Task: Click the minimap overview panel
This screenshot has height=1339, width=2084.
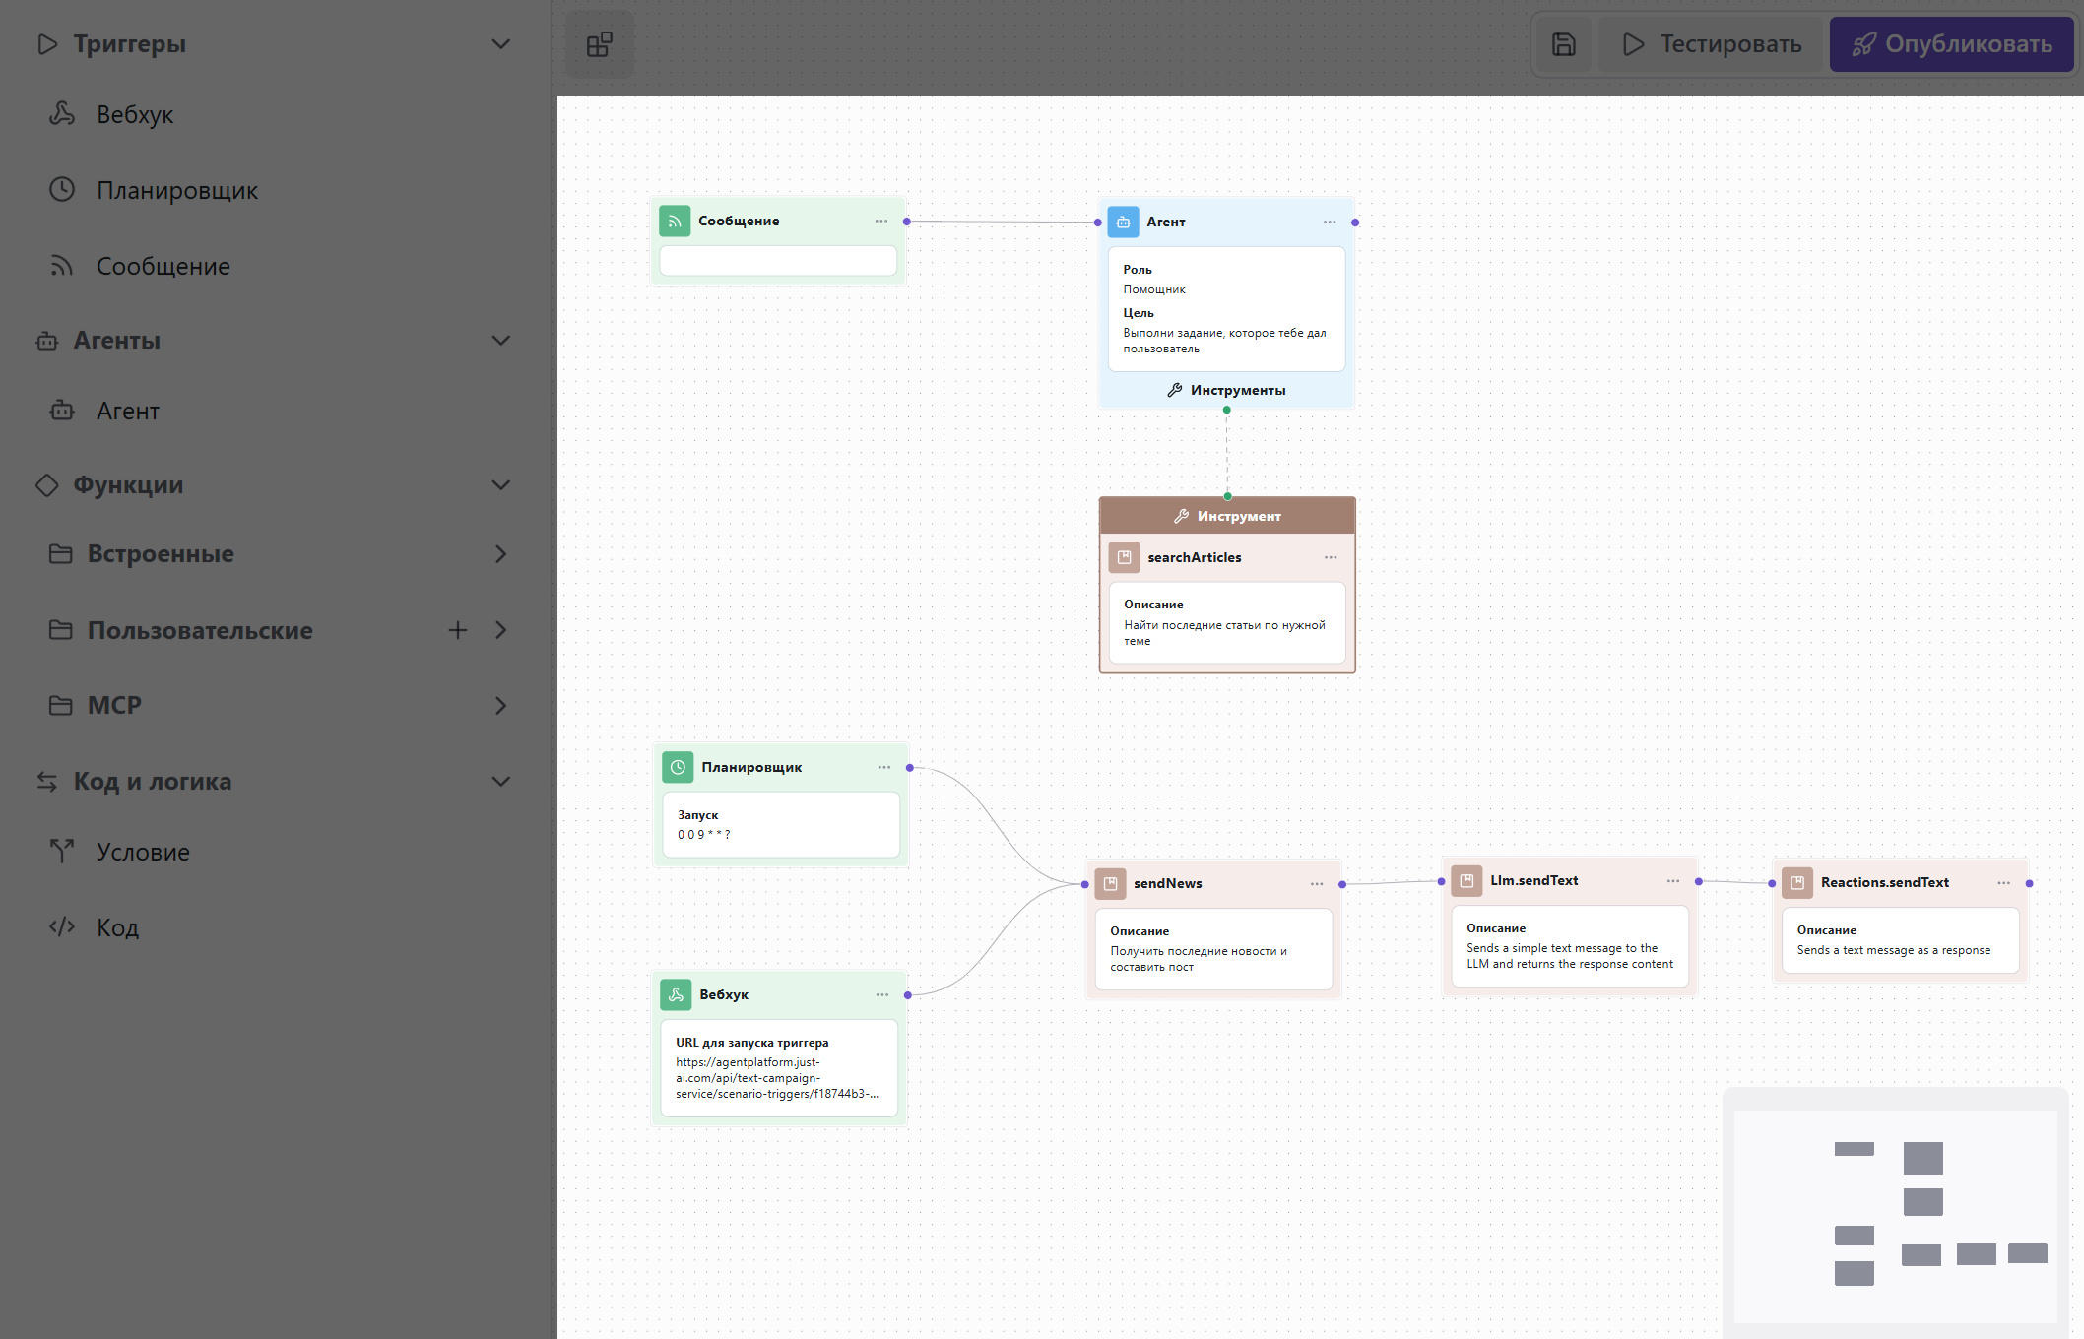Action: tap(1895, 1216)
